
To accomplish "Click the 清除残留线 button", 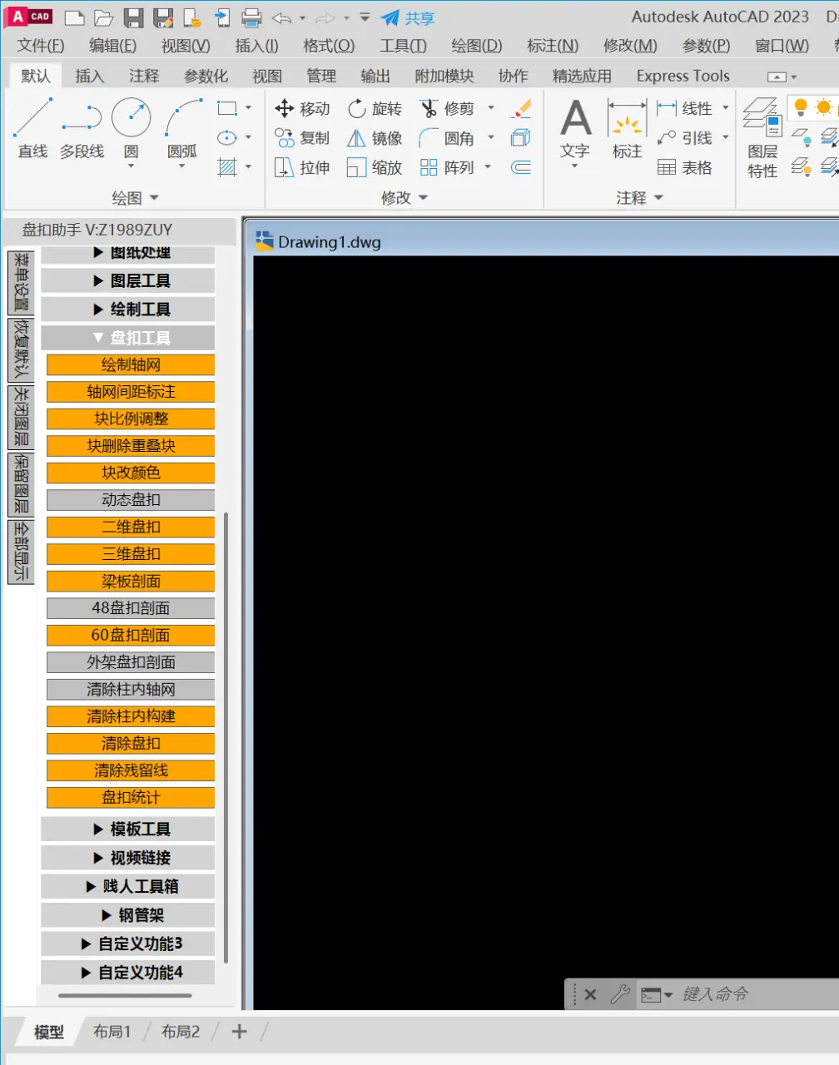I will click(x=131, y=770).
